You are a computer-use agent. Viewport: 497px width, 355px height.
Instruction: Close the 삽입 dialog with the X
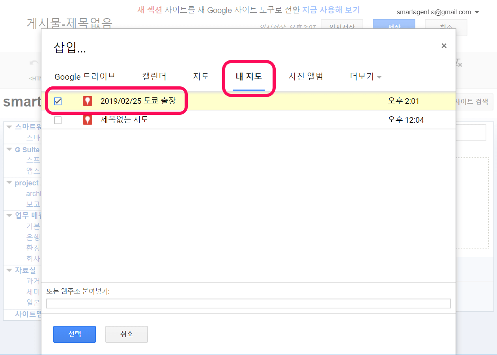click(444, 46)
